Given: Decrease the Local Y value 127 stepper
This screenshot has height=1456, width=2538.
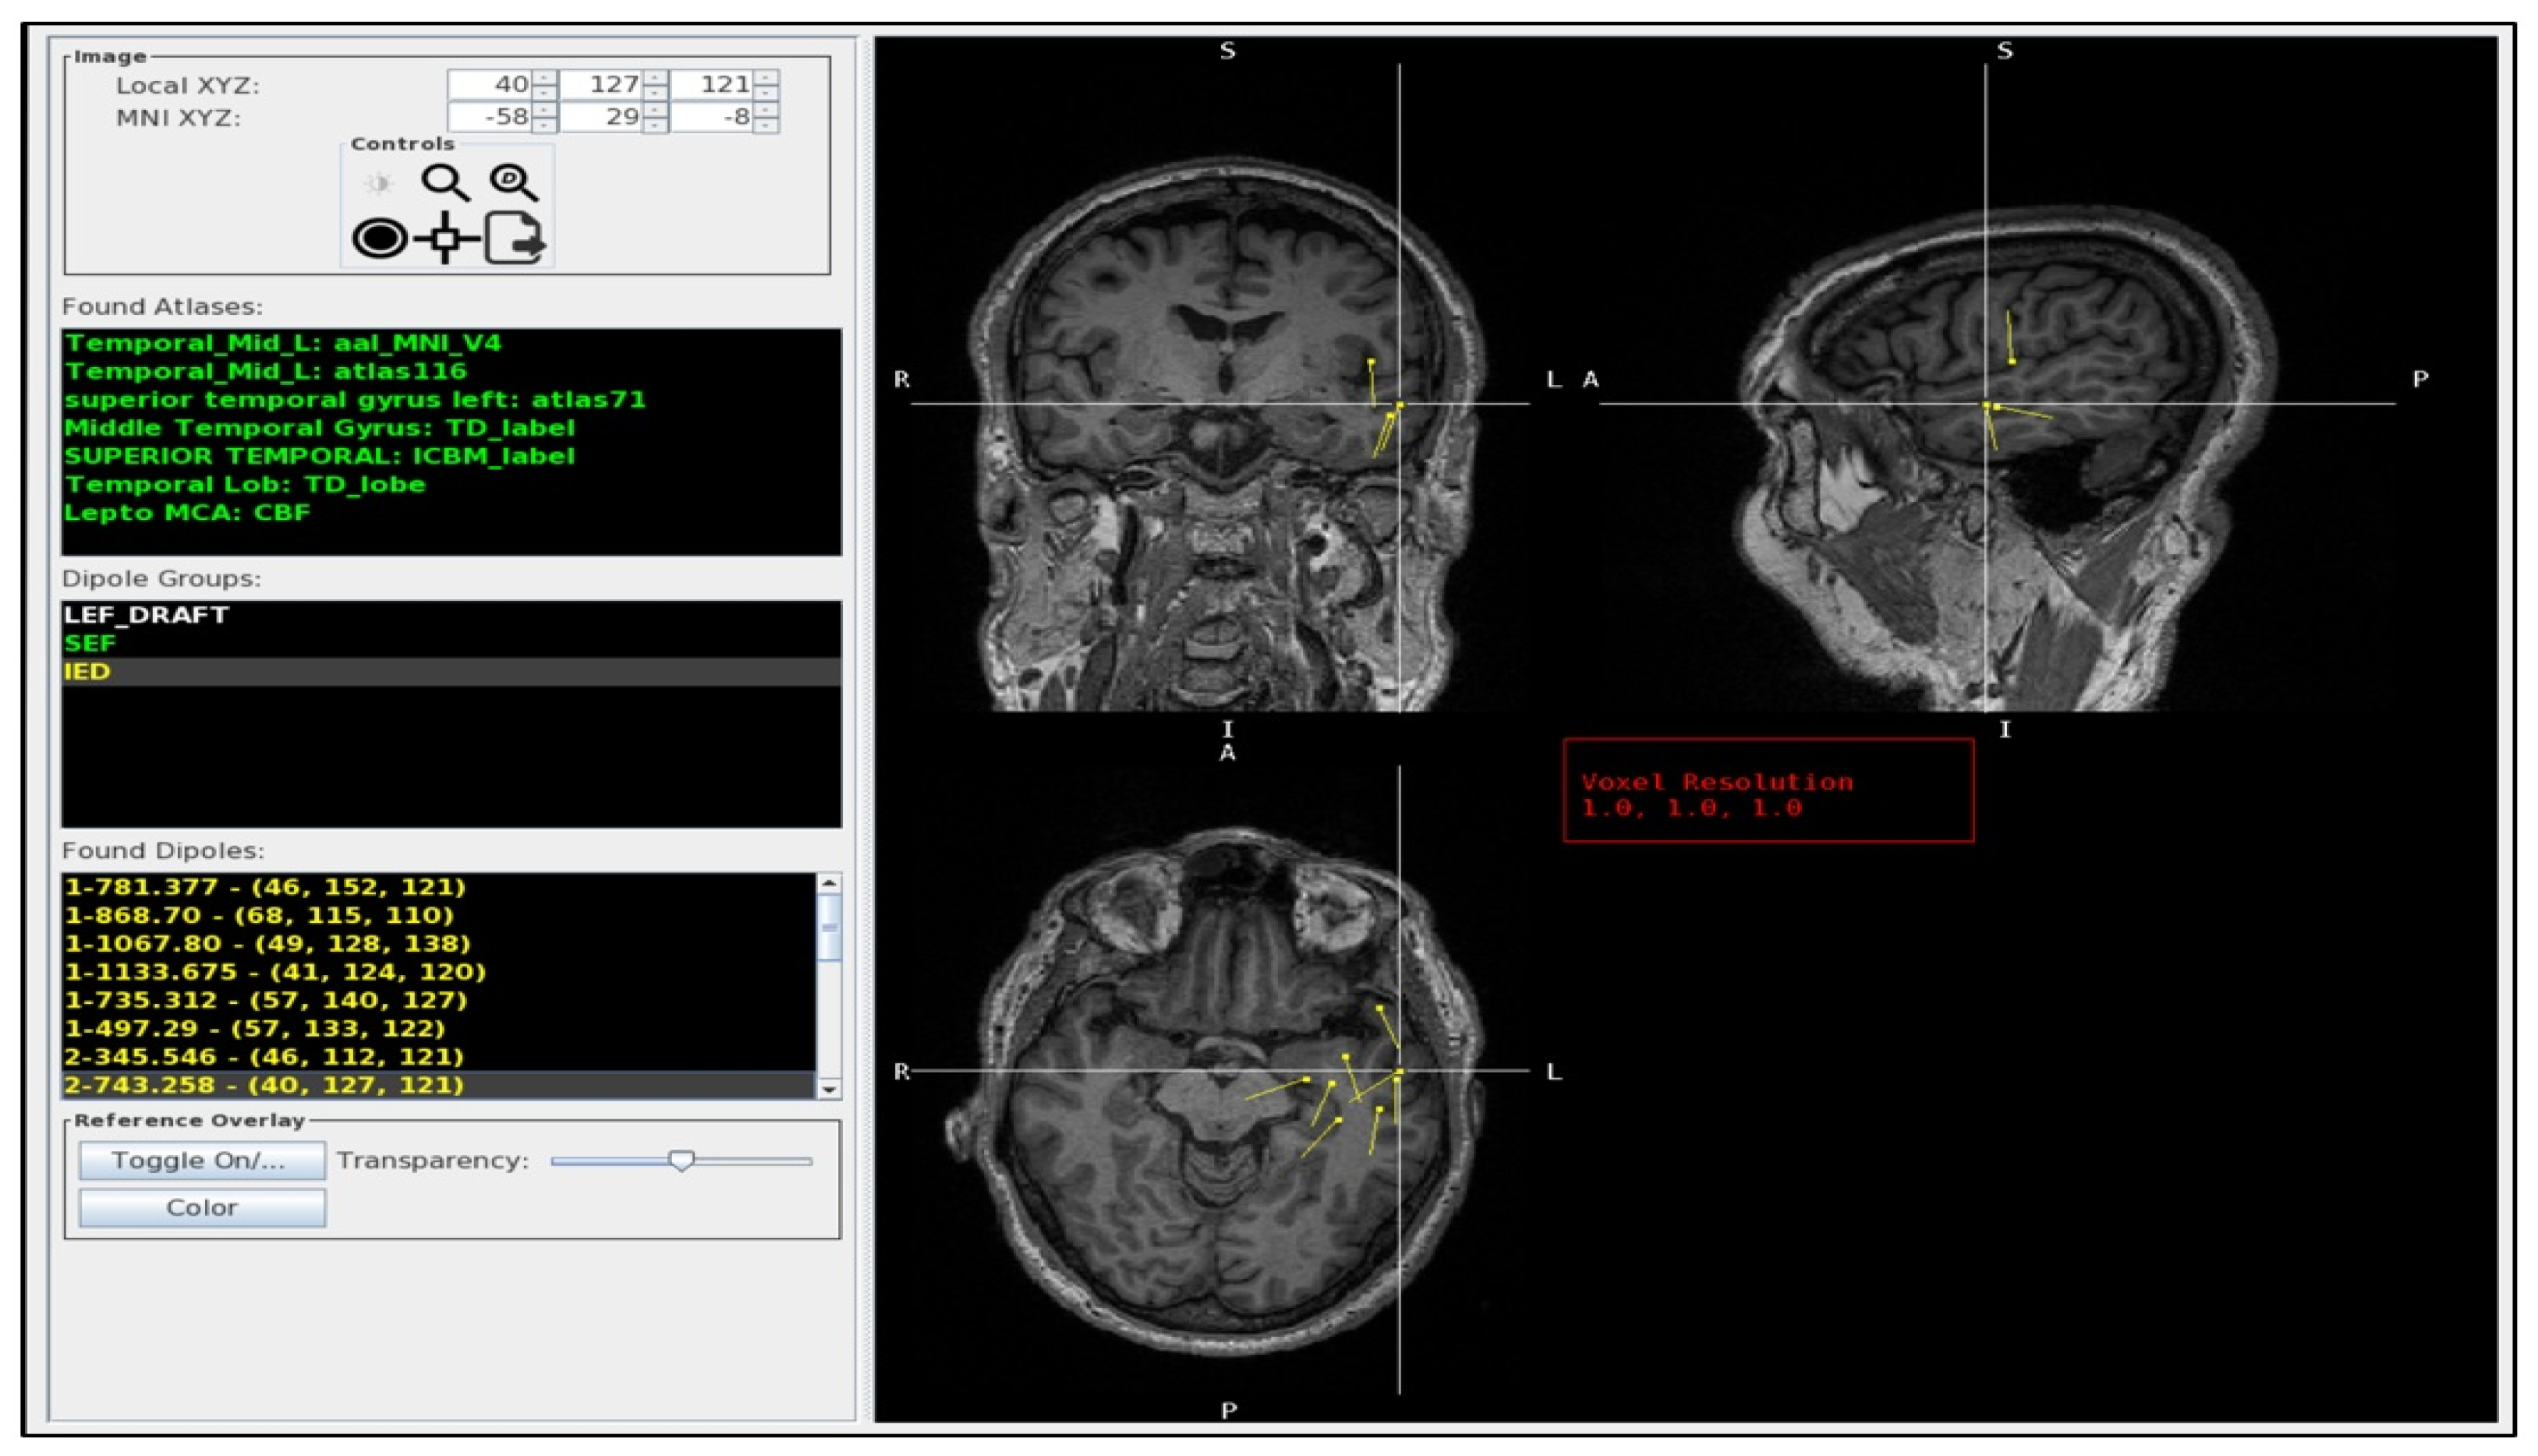Looking at the screenshot, I should tap(655, 92).
